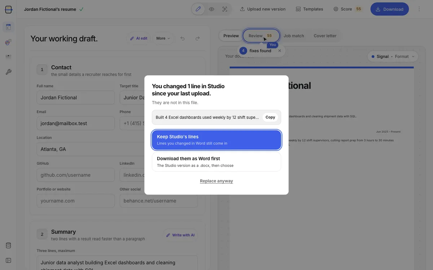This screenshot has width=433, height=270.
Task: Click the 'Jun 2025 – Present' date in preview
Action: coord(388,132)
